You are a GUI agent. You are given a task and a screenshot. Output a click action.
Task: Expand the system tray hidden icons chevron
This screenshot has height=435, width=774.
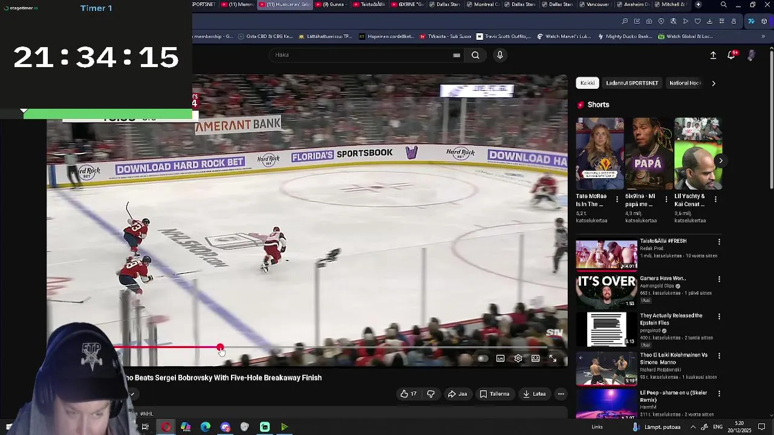[x=693, y=427]
